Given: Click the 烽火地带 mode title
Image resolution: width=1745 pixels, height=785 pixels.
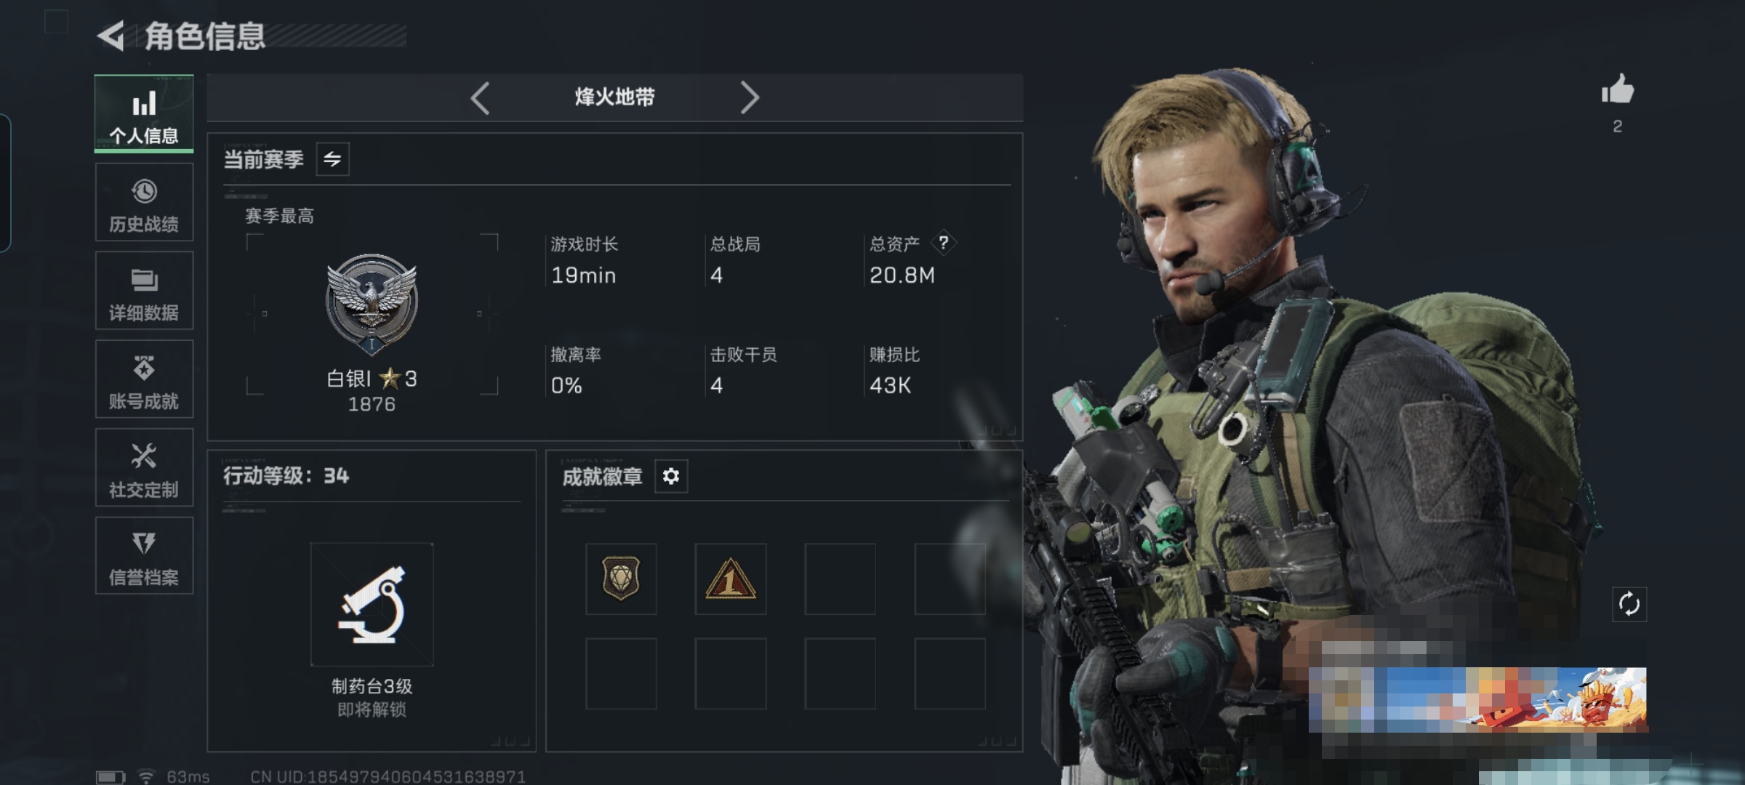Looking at the screenshot, I should (615, 97).
